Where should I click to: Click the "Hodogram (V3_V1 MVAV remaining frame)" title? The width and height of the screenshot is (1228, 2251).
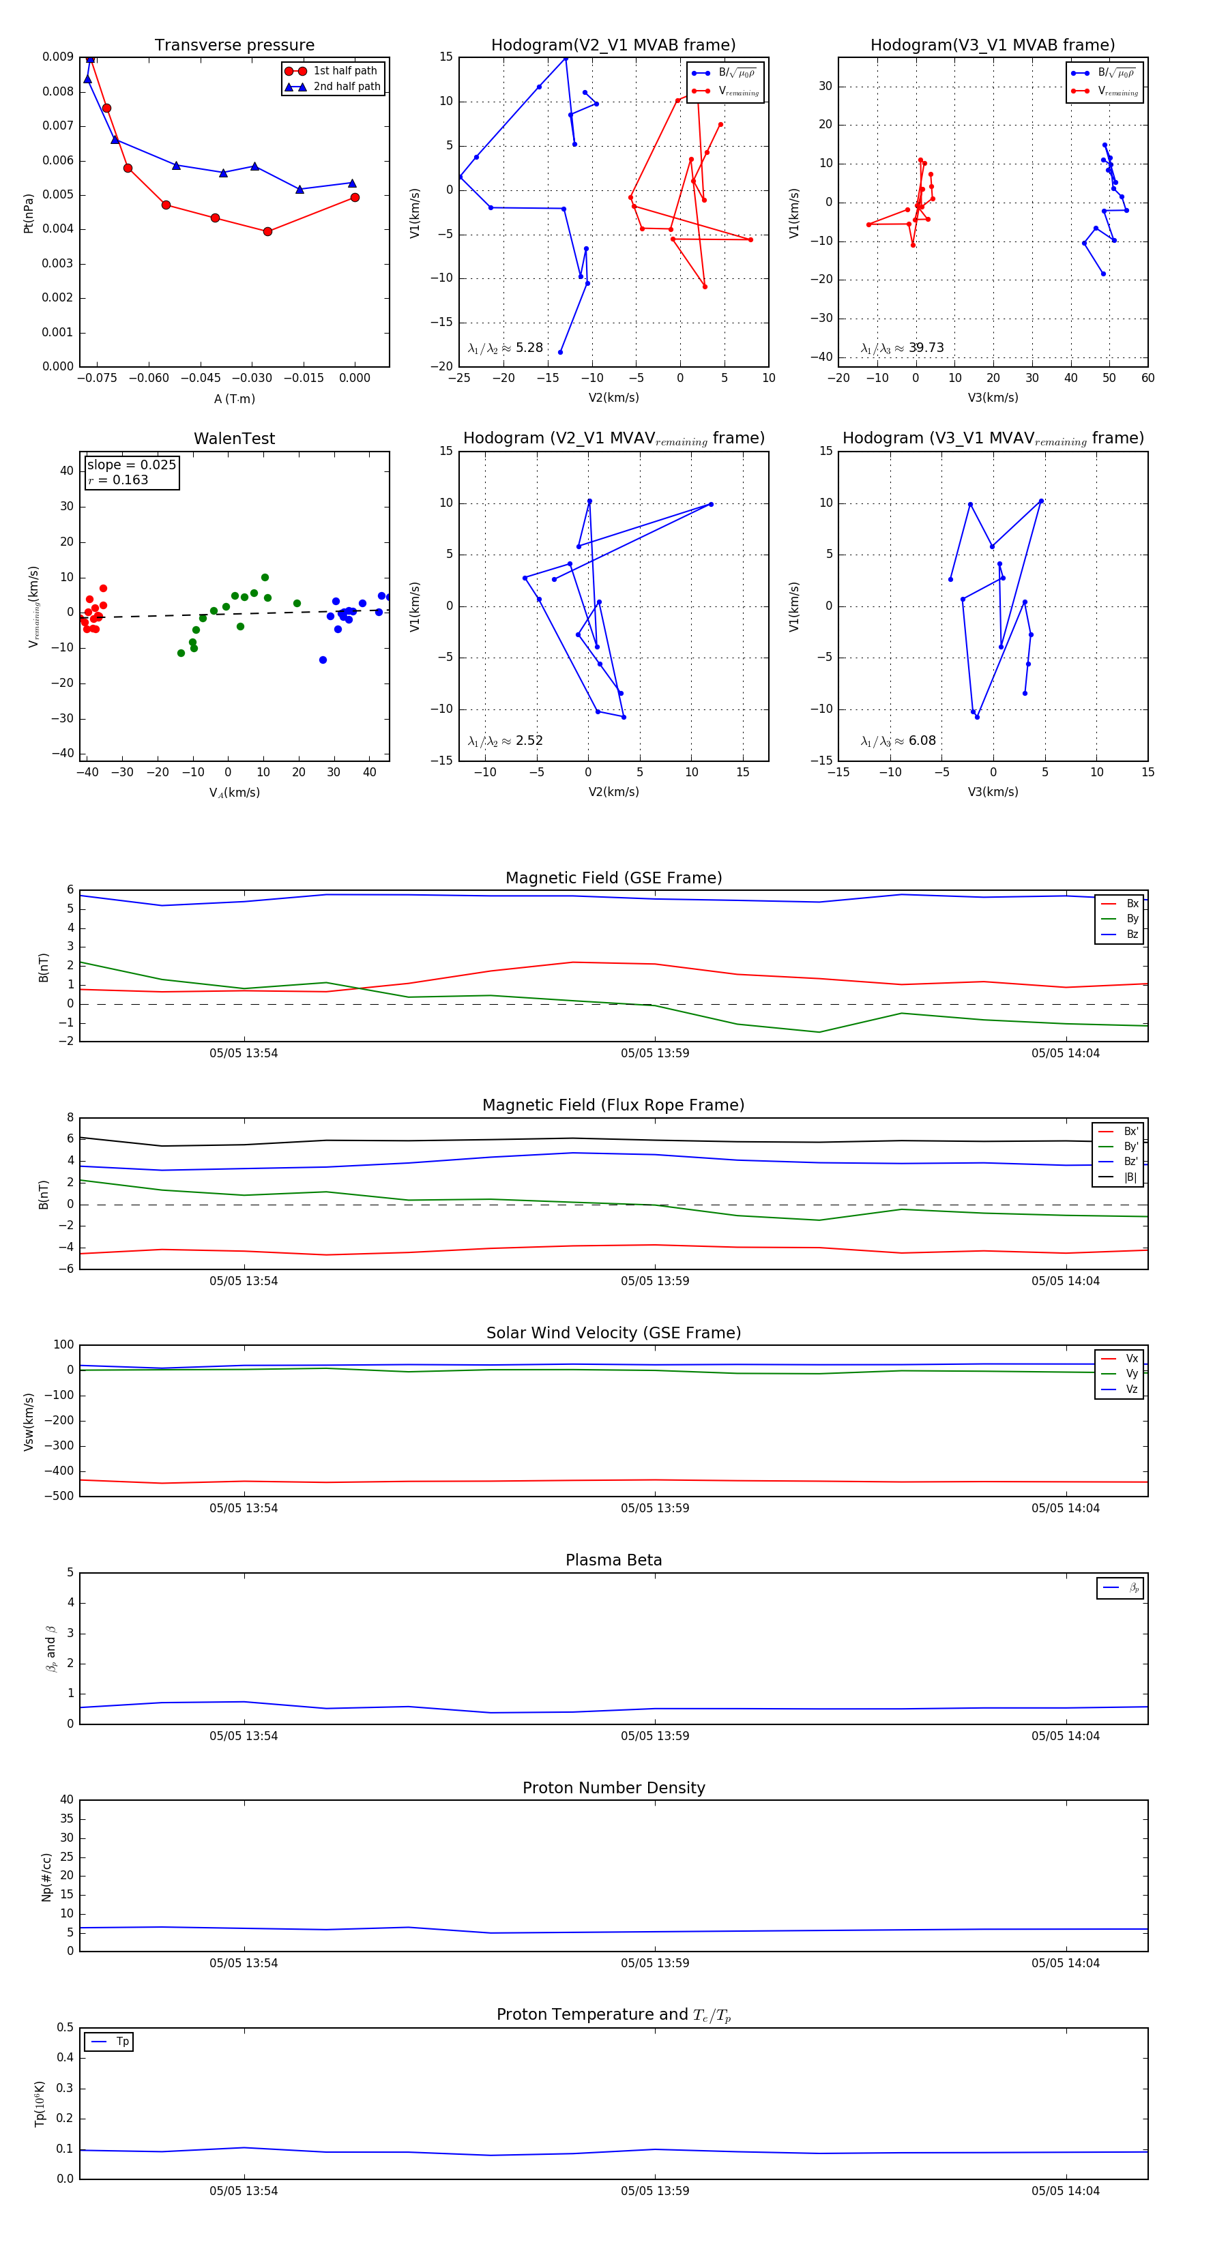coord(993,439)
